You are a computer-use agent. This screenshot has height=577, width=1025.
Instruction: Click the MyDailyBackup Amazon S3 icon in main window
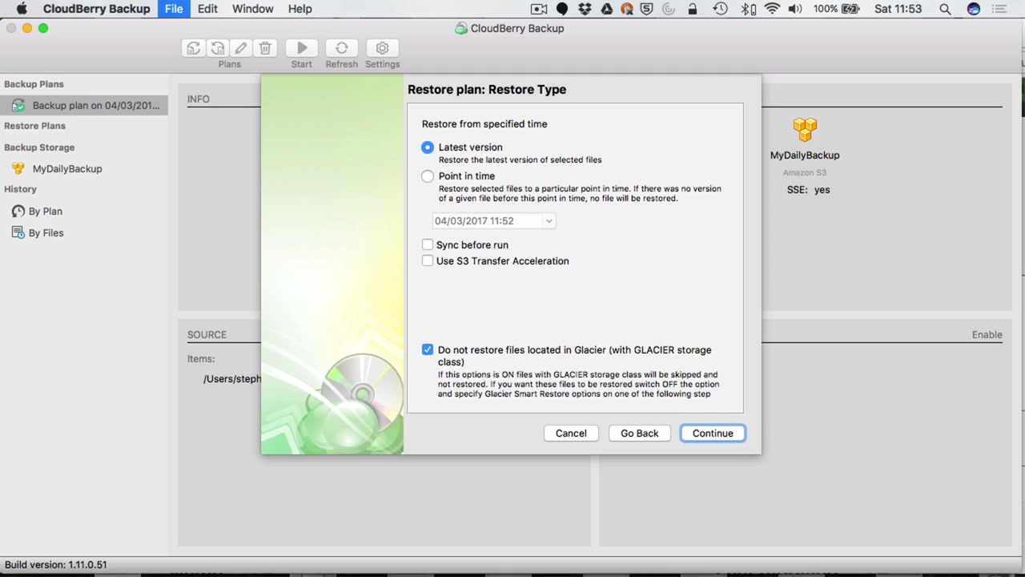pos(805,129)
